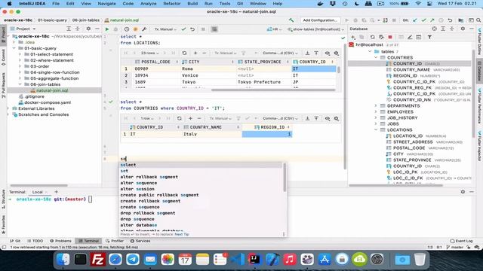Reload the 23 rows result grid
The height and width of the screenshot is (271, 483).
click(x=184, y=53)
